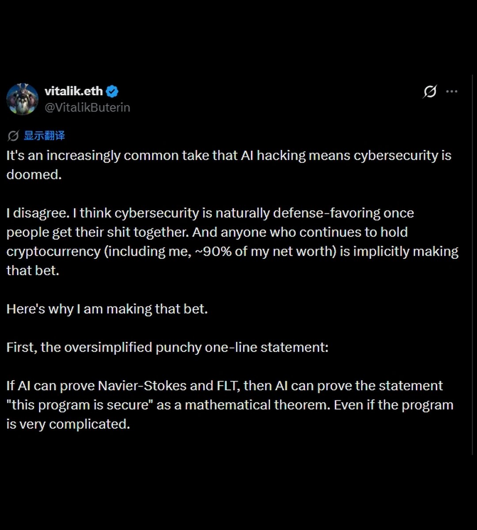477x530 pixels.
Task: Open vitalik.eth profile avatar picture
Action: [x=22, y=99]
